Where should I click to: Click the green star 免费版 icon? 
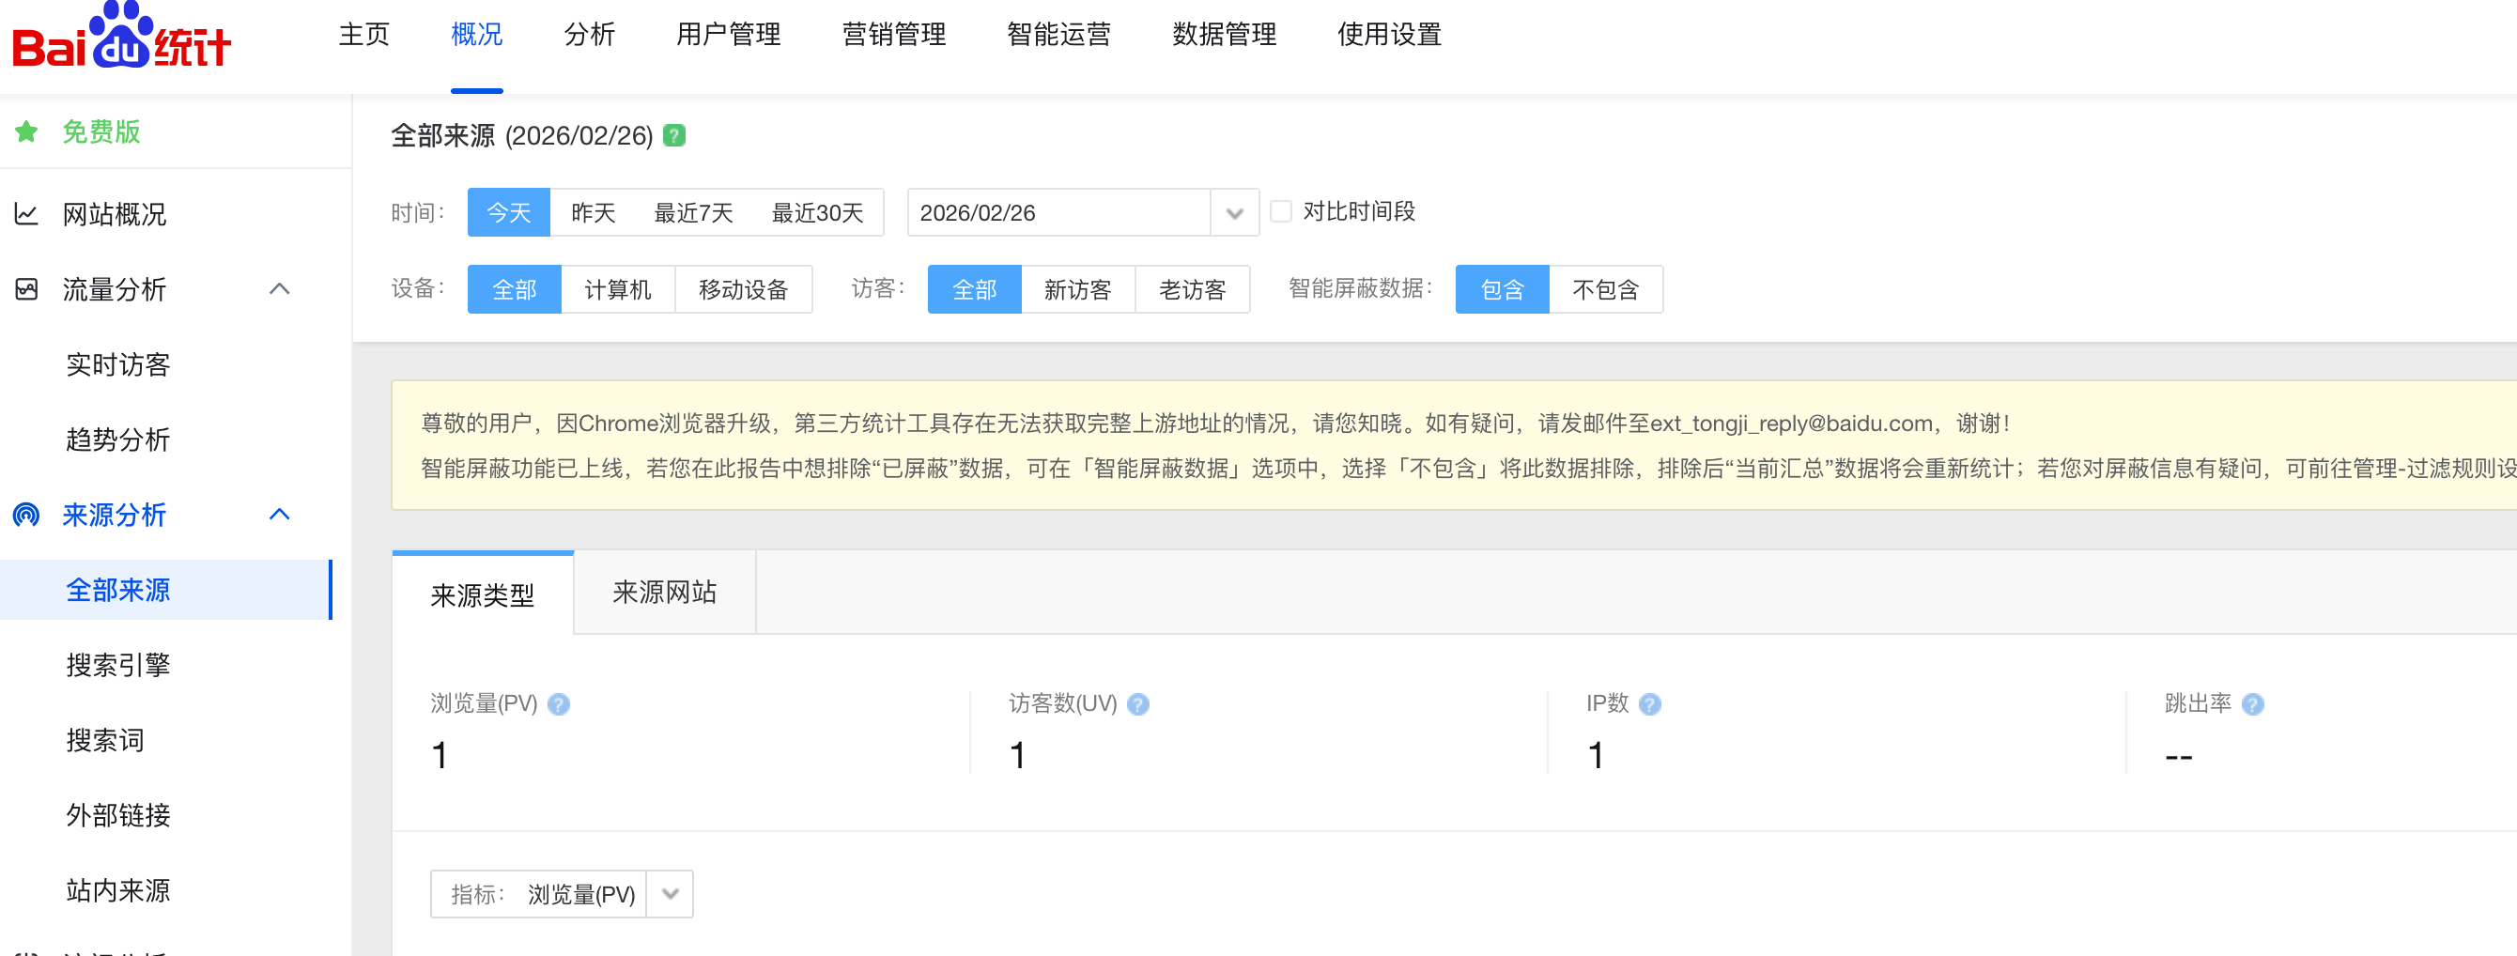(26, 132)
